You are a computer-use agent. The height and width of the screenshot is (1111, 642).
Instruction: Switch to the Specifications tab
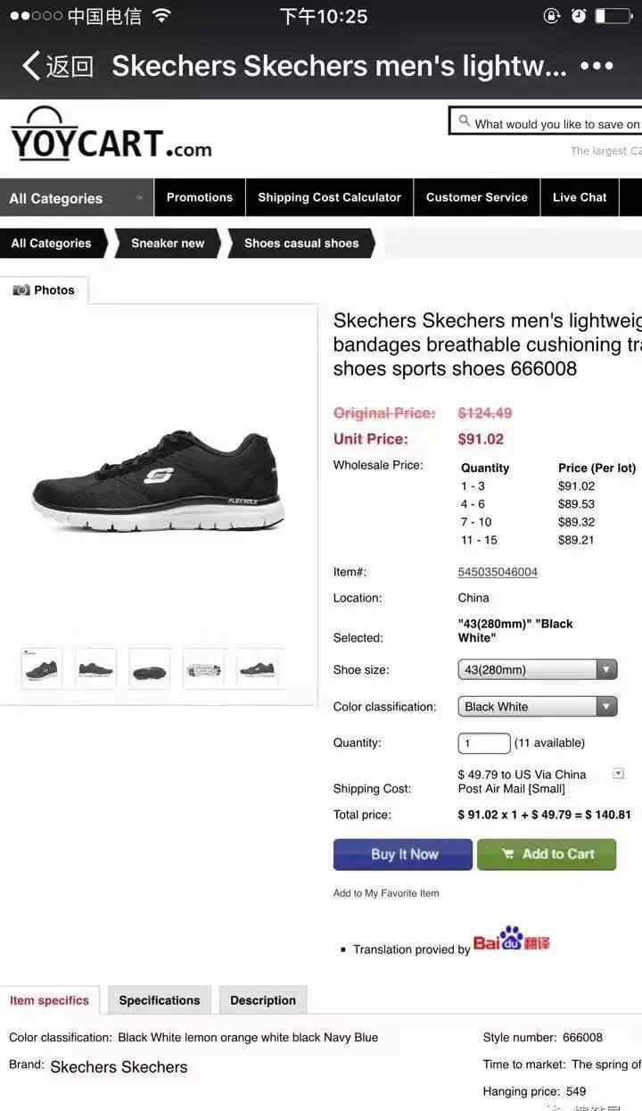[x=160, y=1000]
